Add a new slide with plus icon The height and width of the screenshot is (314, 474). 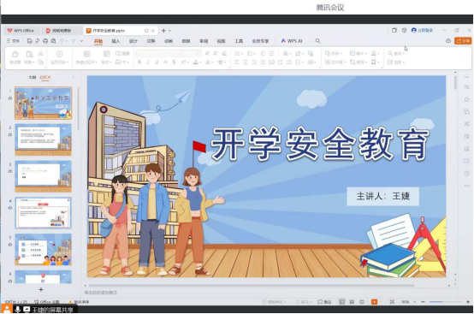click(41, 289)
